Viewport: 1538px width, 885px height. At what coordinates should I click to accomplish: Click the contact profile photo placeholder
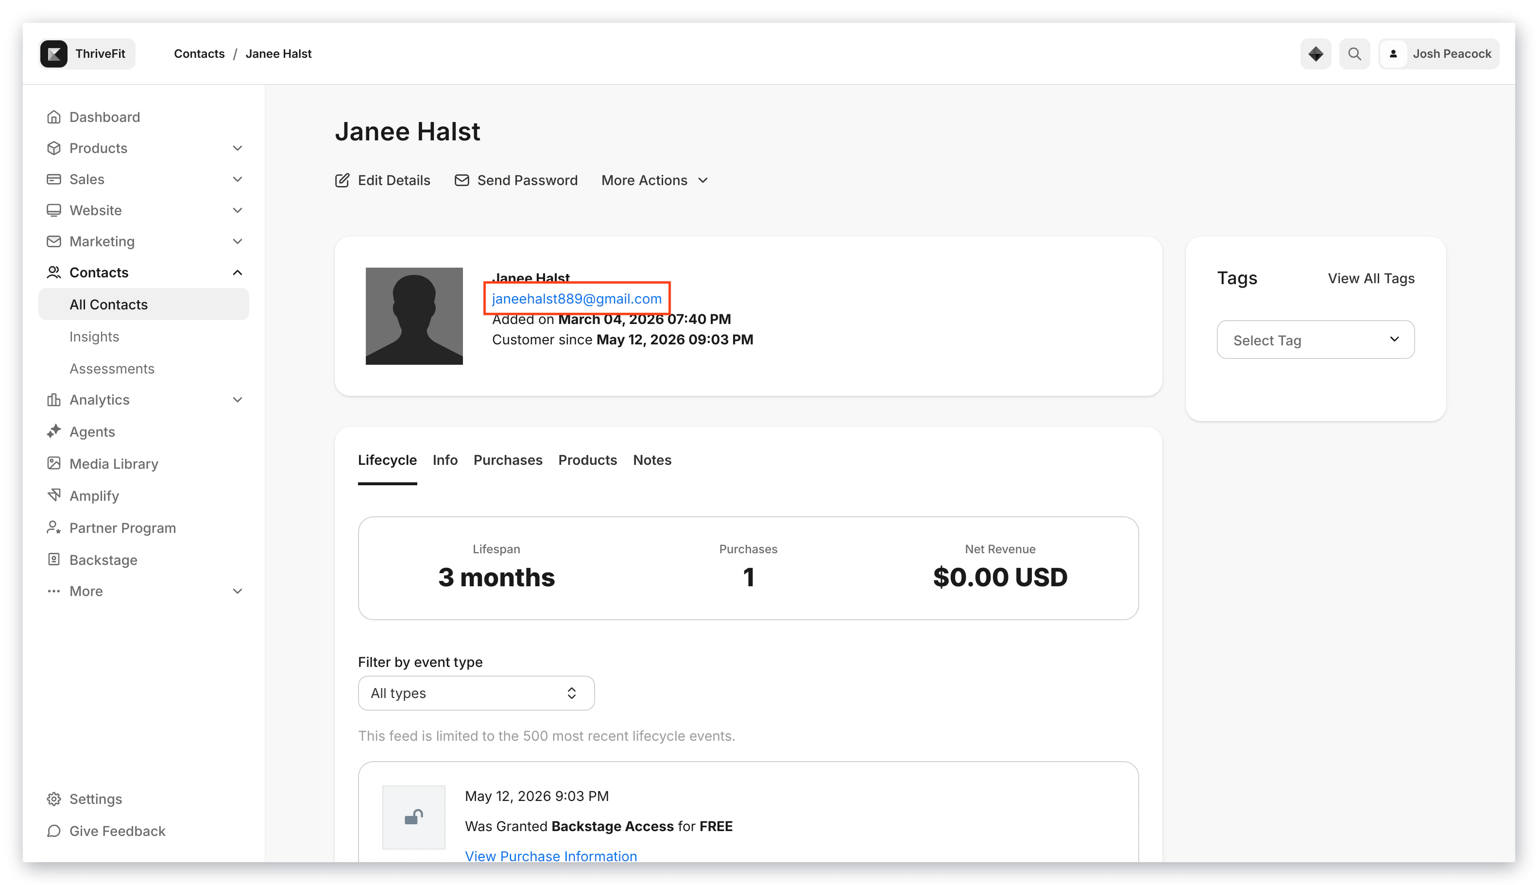(x=414, y=316)
